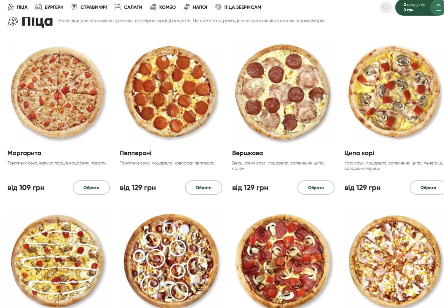
Task: Open the shopping bag cart icon
Action: click(x=438, y=7)
